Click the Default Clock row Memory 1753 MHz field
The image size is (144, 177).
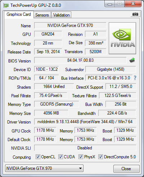tap(86, 139)
